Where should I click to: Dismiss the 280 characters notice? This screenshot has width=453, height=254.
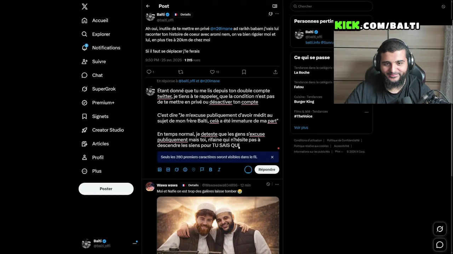pos(272,157)
